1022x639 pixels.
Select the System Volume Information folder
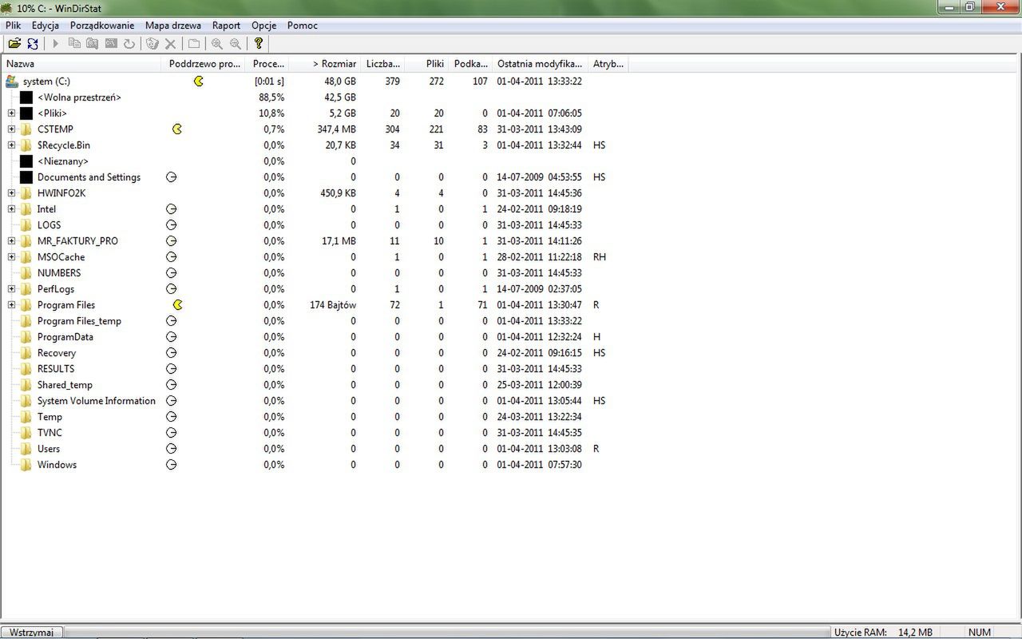point(96,400)
